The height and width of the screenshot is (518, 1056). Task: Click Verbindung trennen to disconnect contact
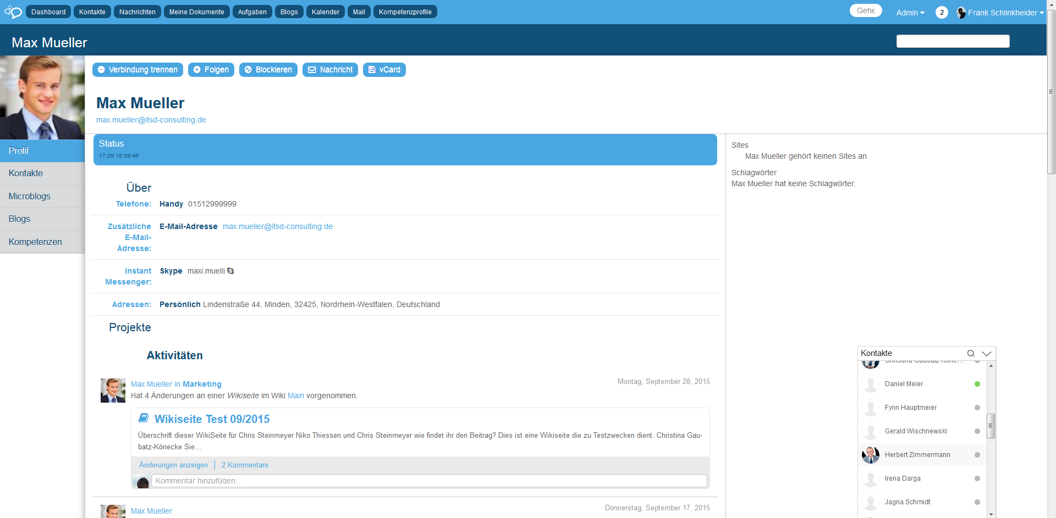click(137, 70)
